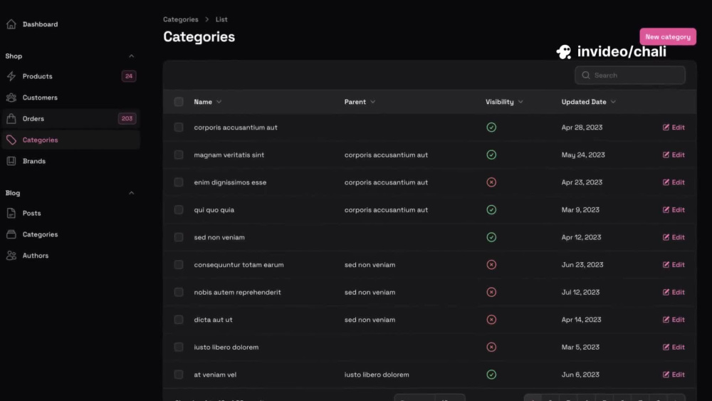
Task: Click the Products count badge 24
Action: tap(129, 76)
